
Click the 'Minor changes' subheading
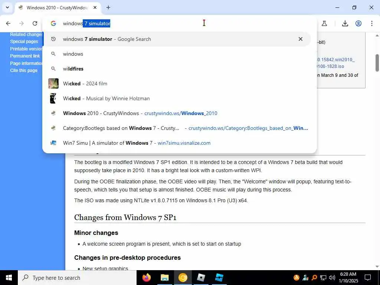(96, 233)
